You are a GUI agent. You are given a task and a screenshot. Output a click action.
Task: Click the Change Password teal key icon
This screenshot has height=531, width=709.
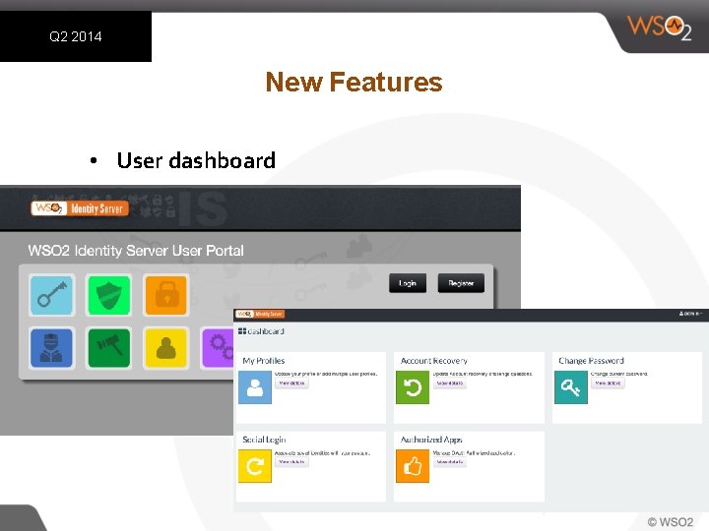(x=571, y=387)
